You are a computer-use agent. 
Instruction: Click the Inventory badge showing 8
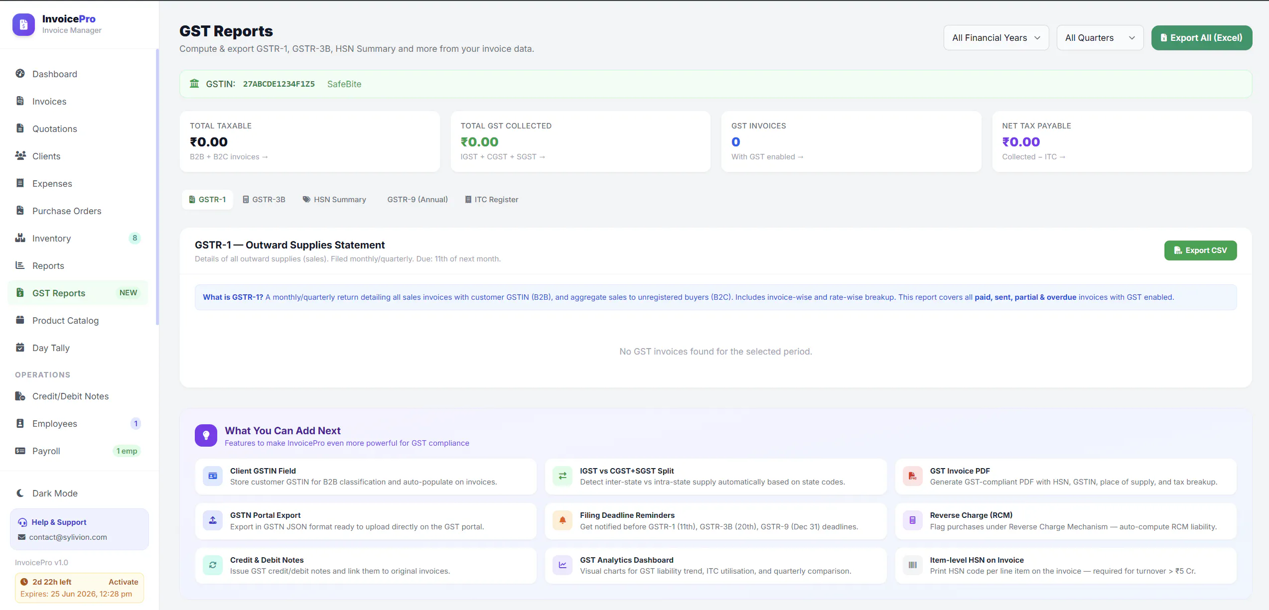(135, 238)
